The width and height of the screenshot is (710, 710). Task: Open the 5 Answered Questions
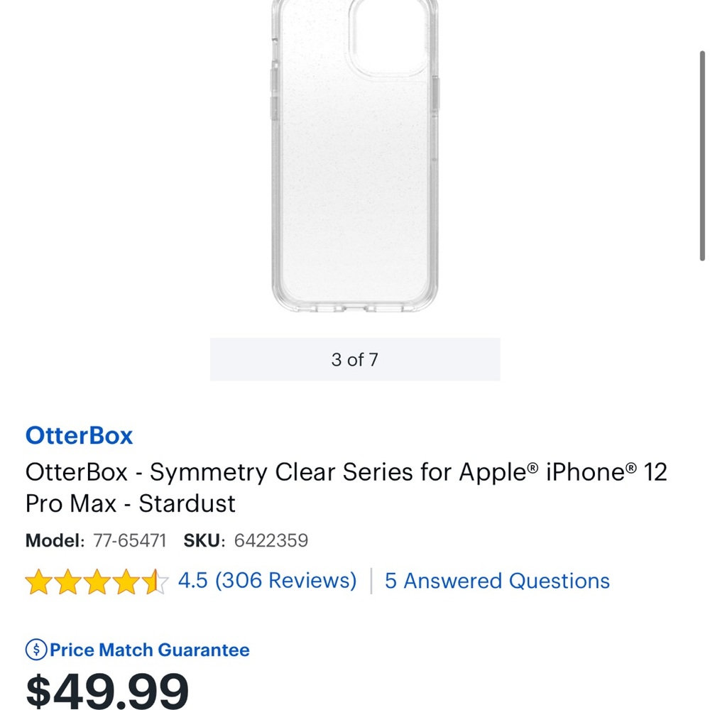pyautogui.click(x=496, y=581)
